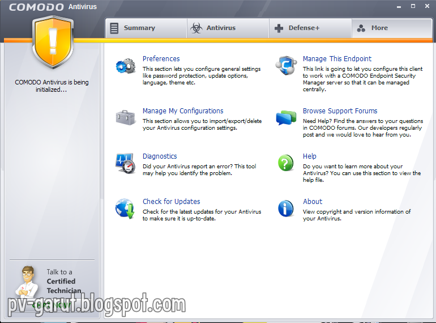Click the Manage This Endpoint shield icon
This screenshot has height=323, width=436.
coord(285,66)
